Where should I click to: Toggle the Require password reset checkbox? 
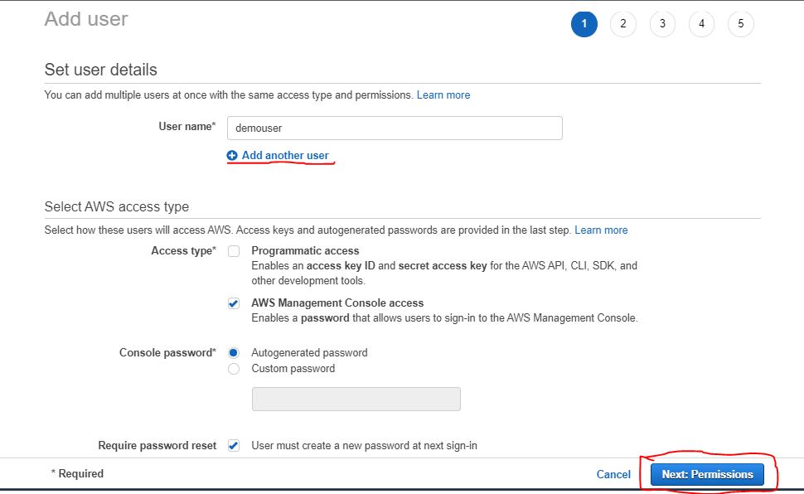[234, 445]
